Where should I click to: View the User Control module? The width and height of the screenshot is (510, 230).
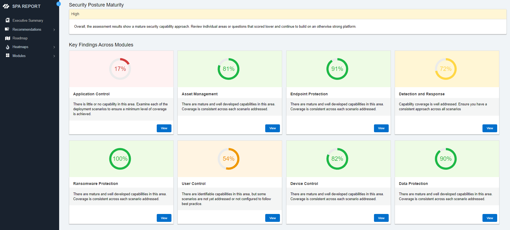272,218
